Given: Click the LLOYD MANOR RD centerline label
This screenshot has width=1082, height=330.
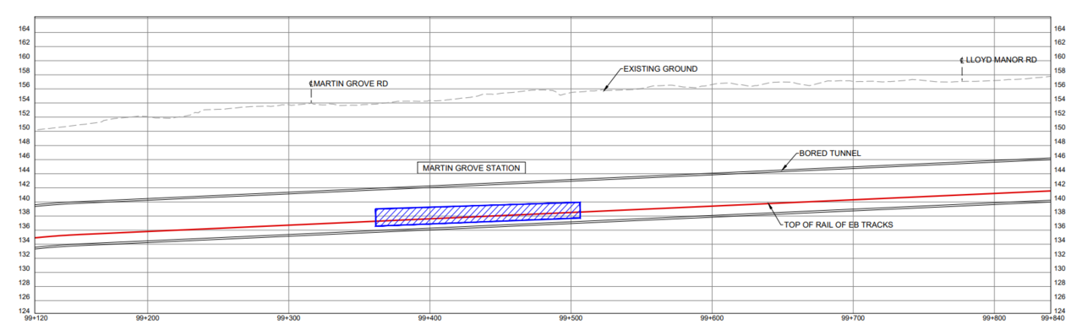Looking at the screenshot, I should (998, 60).
